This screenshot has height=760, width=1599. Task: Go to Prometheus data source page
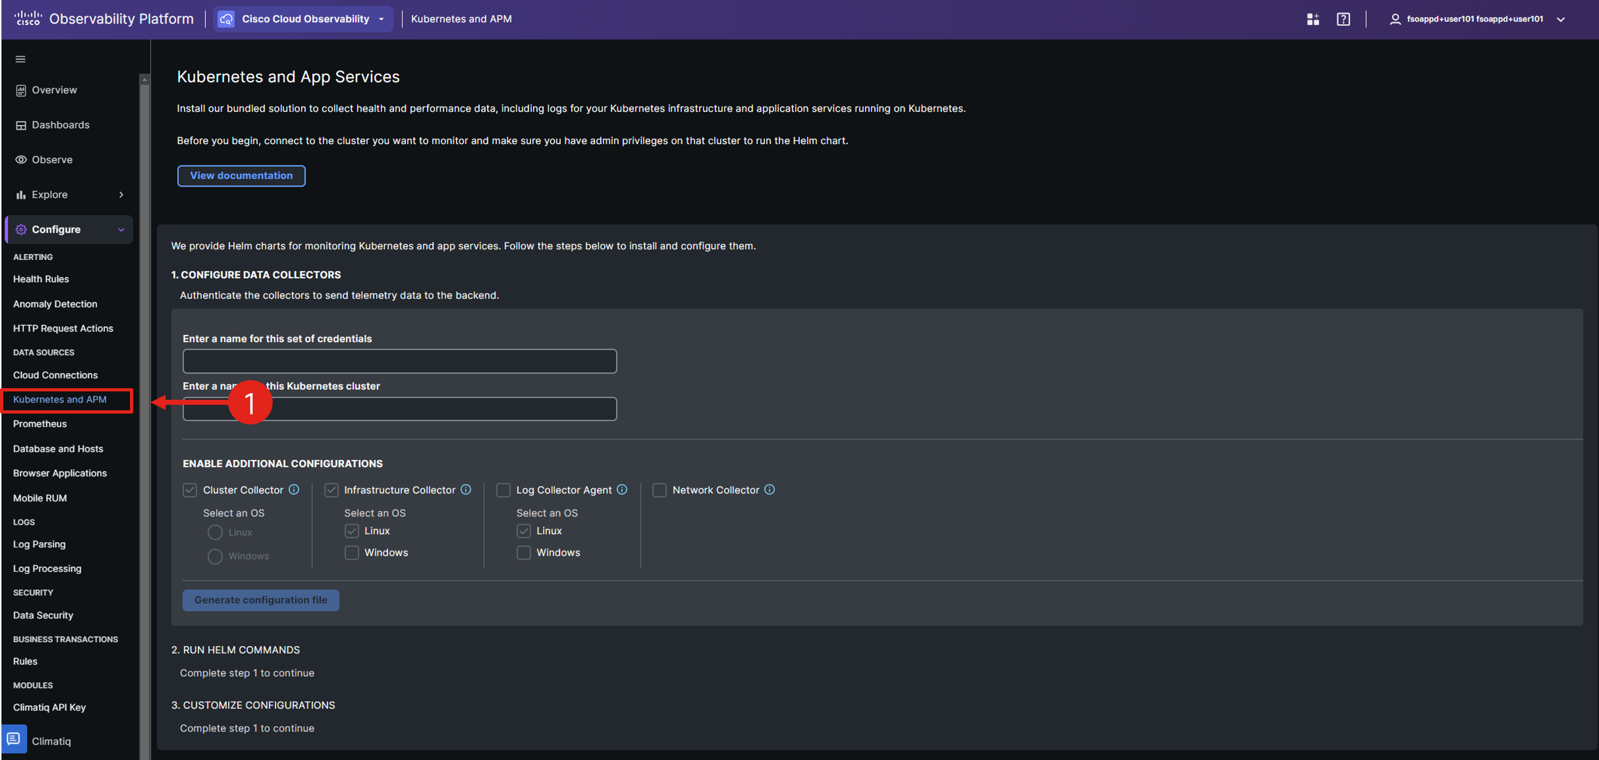coord(40,424)
